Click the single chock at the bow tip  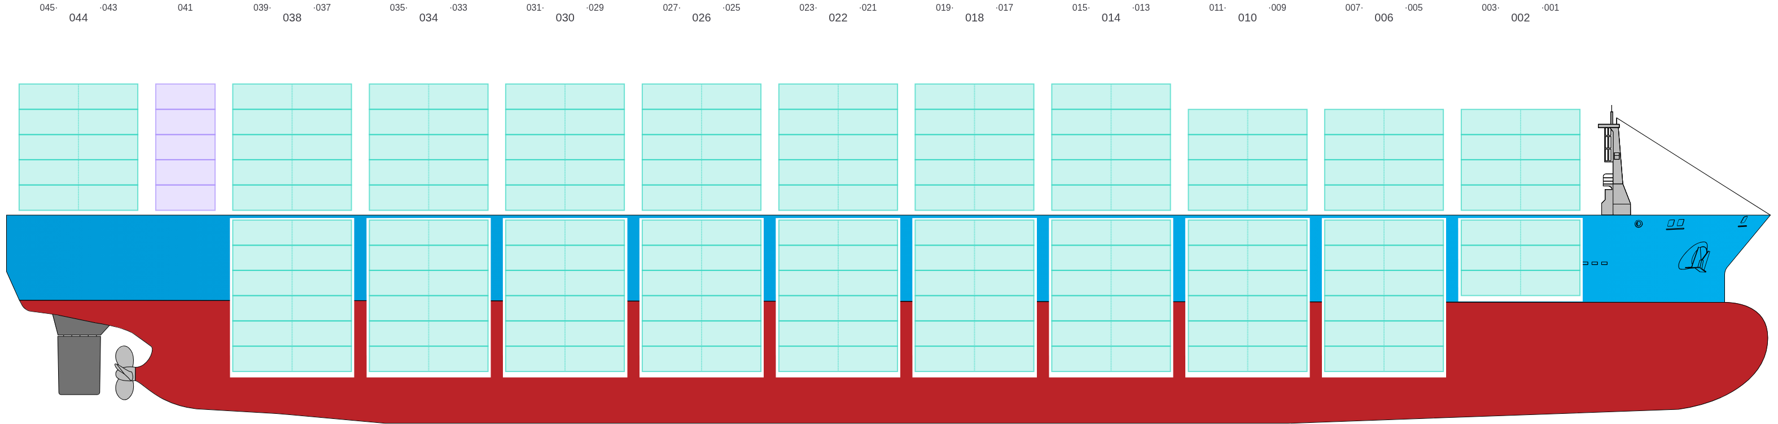[1743, 222]
